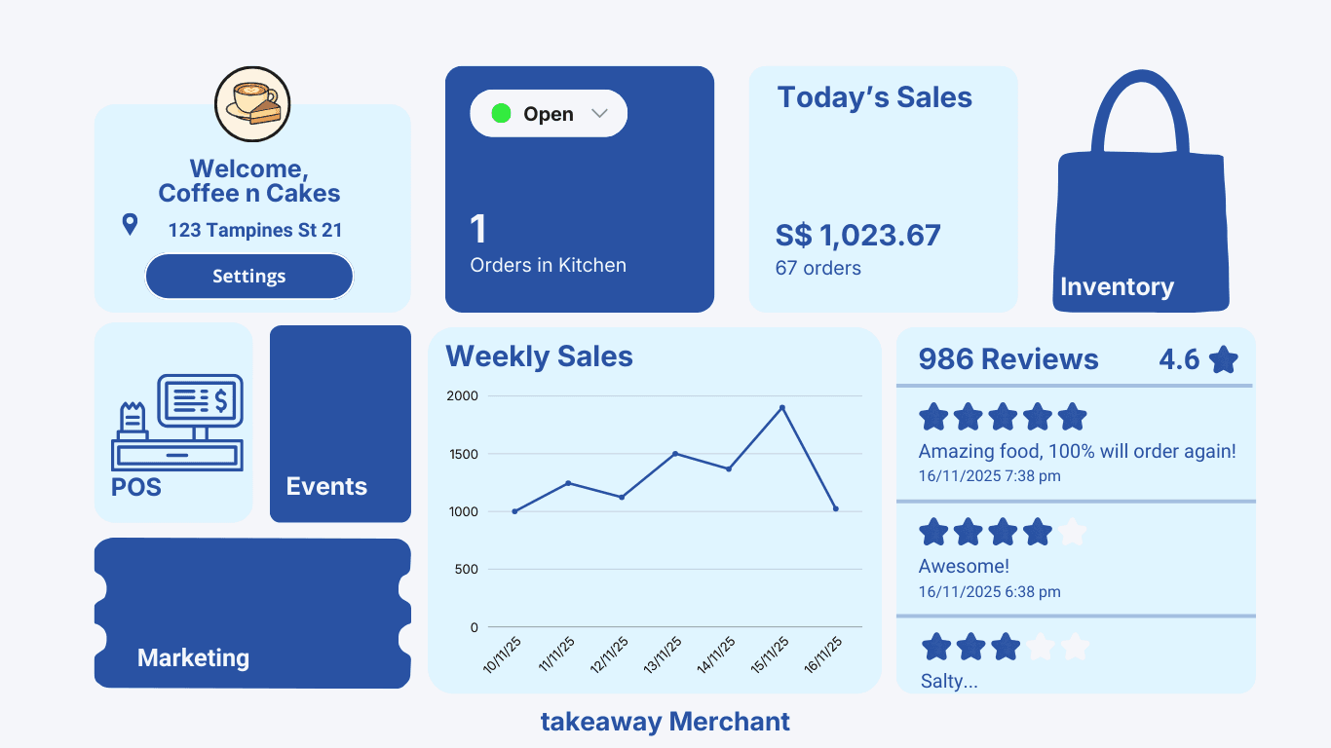Image resolution: width=1331 pixels, height=748 pixels.
Task: Toggle the first star of the Salty review
Action: point(933,646)
